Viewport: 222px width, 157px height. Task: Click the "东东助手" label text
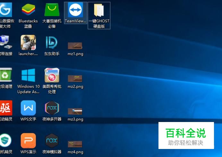click(52, 54)
